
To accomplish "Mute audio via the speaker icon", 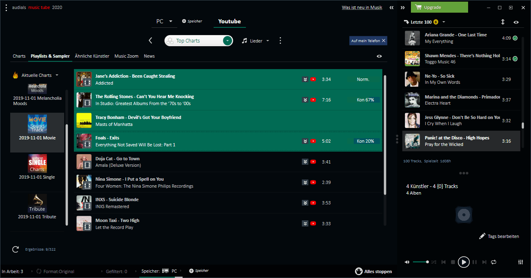I will click(407, 262).
